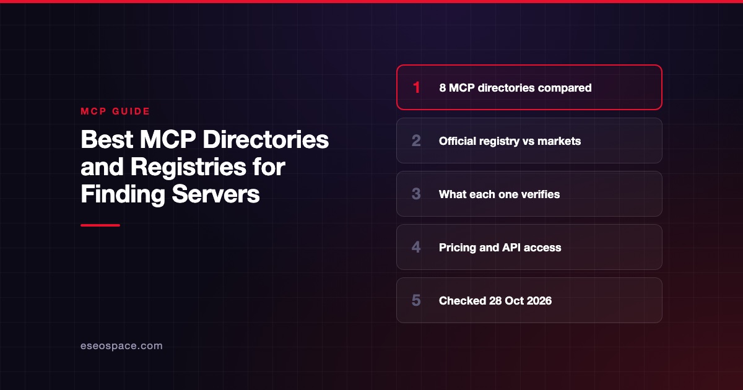
Task: Open the 'Checked 28 Oct 2026' card
Action: [x=529, y=300]
